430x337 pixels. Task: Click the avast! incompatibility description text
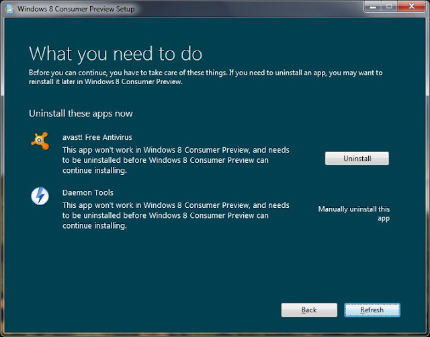click(x=176, y=160)
